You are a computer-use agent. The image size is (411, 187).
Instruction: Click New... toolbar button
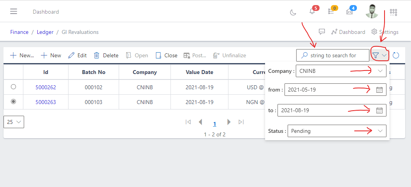coord(22,55)
